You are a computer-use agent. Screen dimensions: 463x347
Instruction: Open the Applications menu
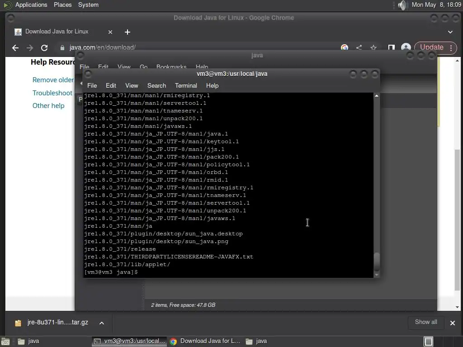[31, 5]
